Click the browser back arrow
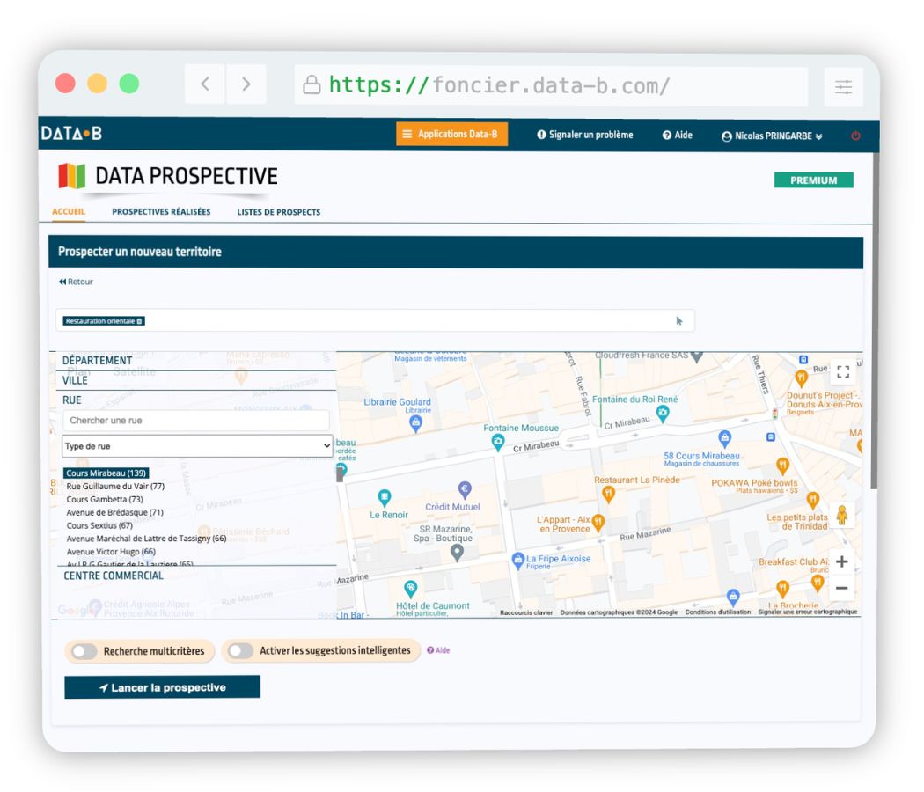Image resolution: width=924 pixels, height=792 pixels. (205, 84)
